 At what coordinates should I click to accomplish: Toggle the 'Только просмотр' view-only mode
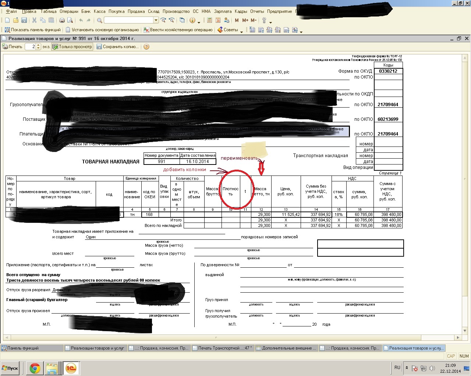click(x=72, y=47)
